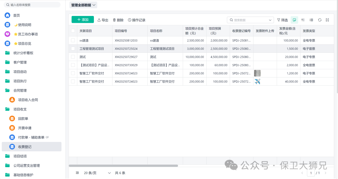Viewport: 338px width, 179px height.
Task: Click the 导出 button
Action: pyautogui.click(x=103, y=20)
